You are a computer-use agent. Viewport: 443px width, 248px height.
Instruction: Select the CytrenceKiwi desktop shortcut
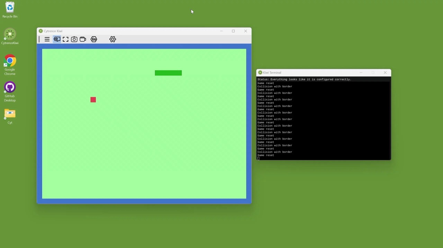[x=10, y=36]
